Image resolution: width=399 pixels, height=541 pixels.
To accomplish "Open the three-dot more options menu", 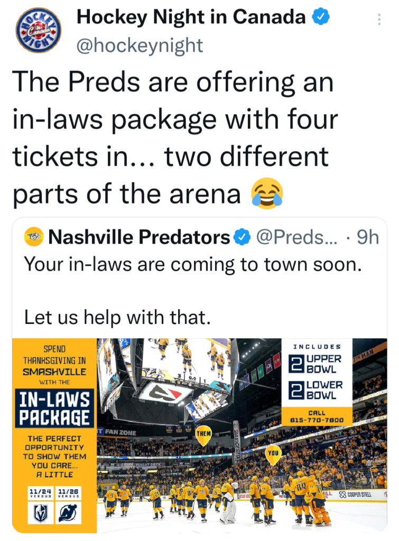I will [x=379, y=20].
